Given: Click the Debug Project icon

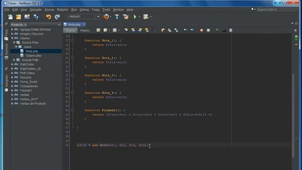Looking at the screenshot, I should coord(146,17).
